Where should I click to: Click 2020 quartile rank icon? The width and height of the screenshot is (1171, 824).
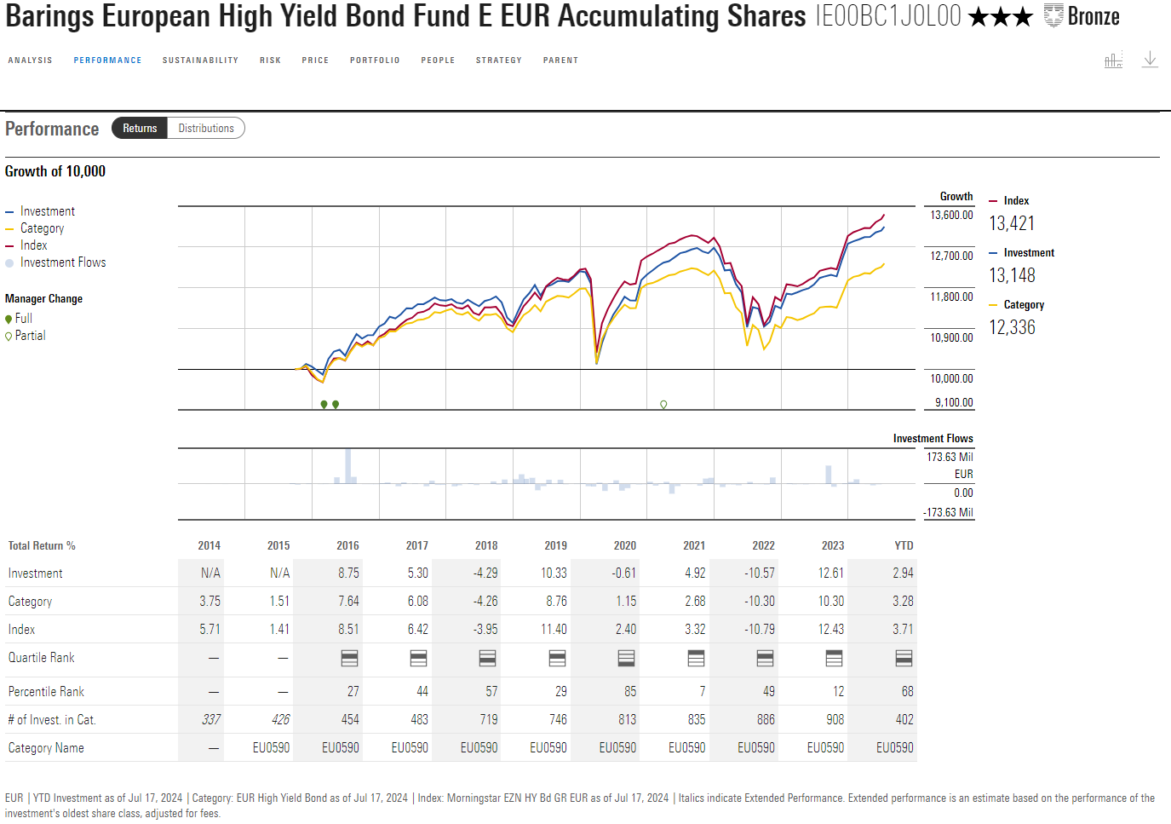(x=626, y=658)
